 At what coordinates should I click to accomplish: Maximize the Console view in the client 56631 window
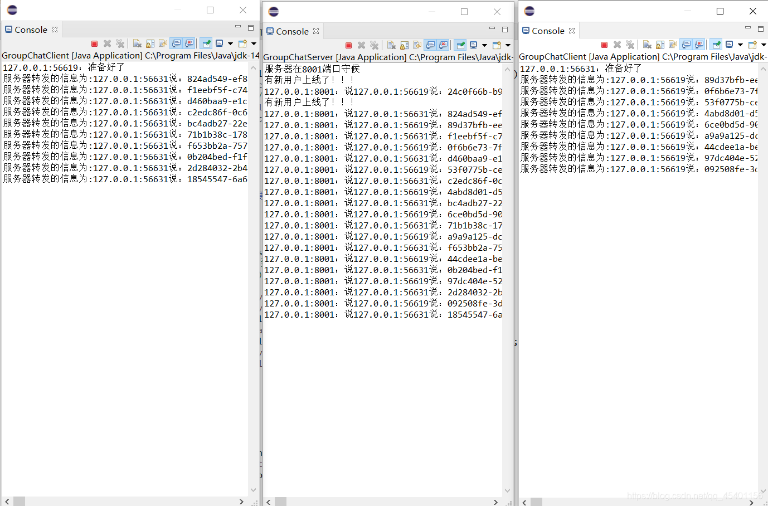[x=761, y=29]
